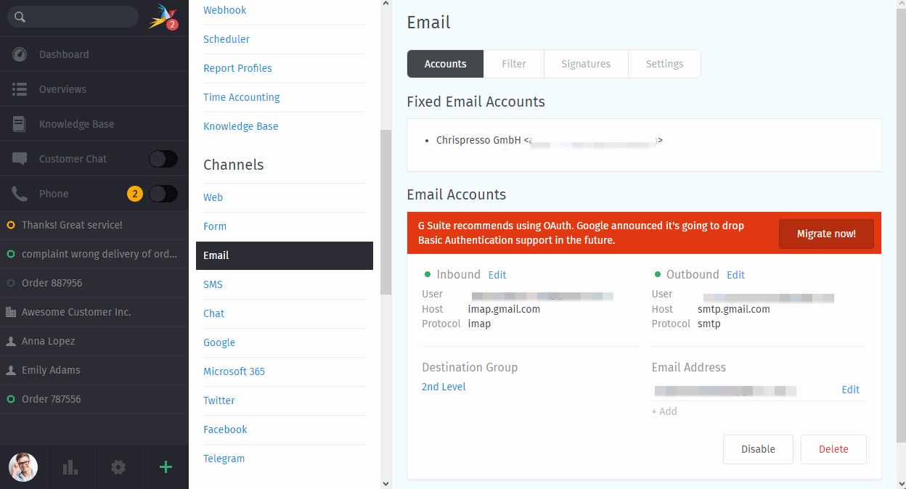906x489 pixels.
Task: Select the Chat channel
Action: tap(214, 313)
